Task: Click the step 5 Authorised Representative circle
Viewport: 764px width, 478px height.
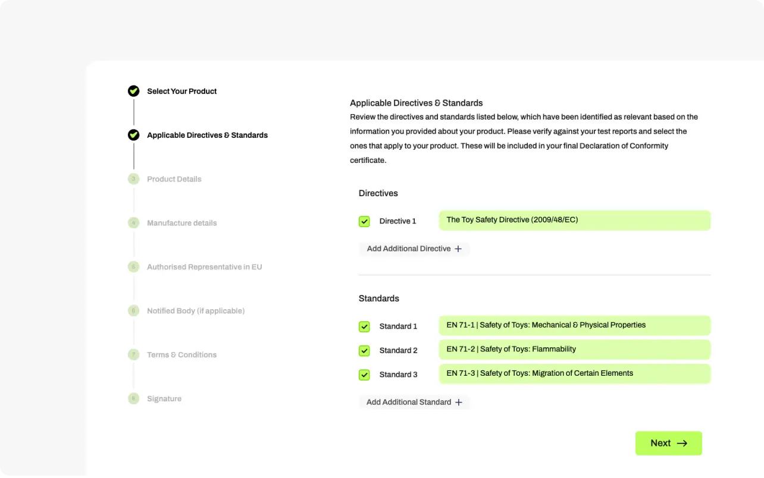Action: [x=134, y=267]
